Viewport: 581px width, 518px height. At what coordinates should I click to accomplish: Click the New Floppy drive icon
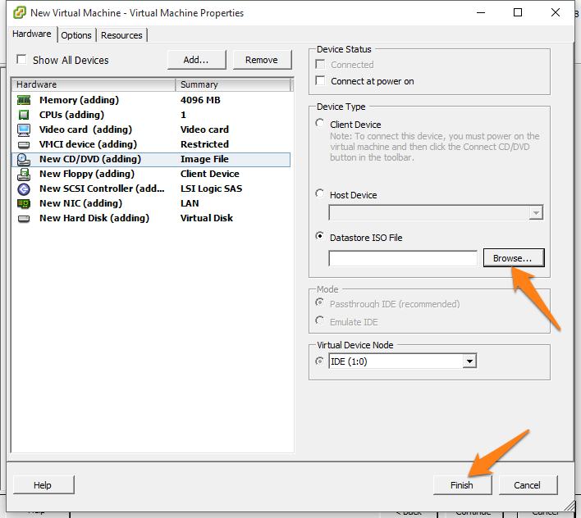(x=24, y=174)
